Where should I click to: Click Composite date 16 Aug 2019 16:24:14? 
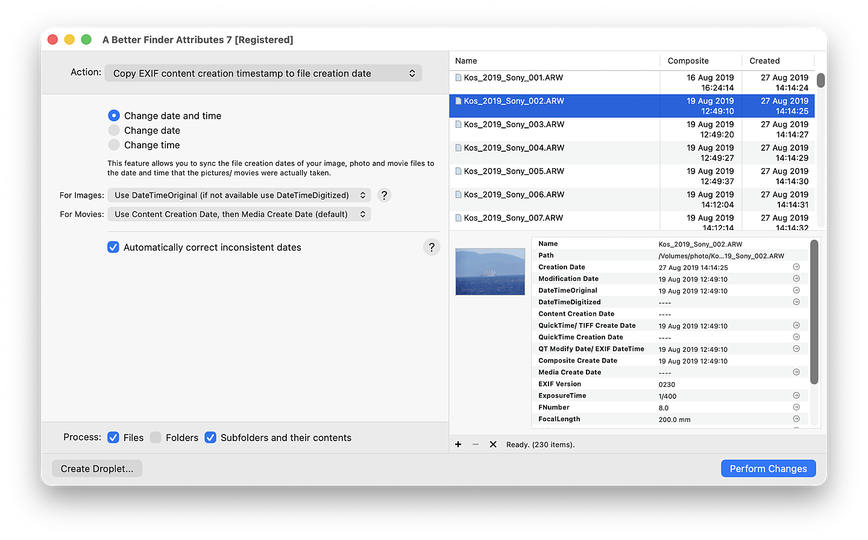[710, 83]
